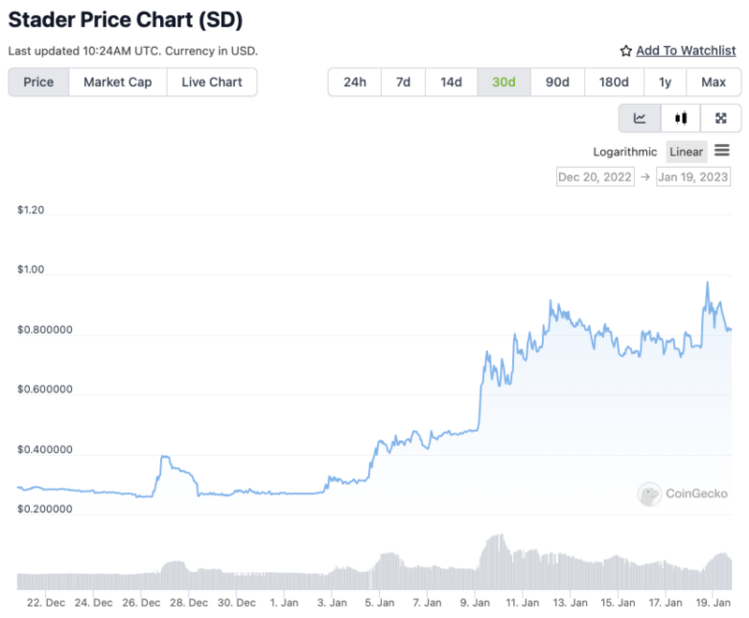749x618 pixels.
Task: Switch to line chart view icon
Action: 640,118
